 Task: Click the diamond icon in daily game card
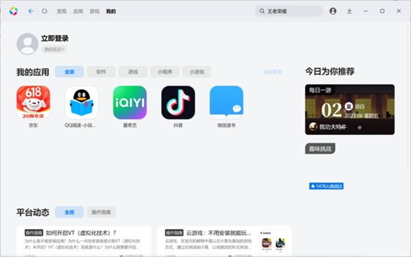pos(360,127)
